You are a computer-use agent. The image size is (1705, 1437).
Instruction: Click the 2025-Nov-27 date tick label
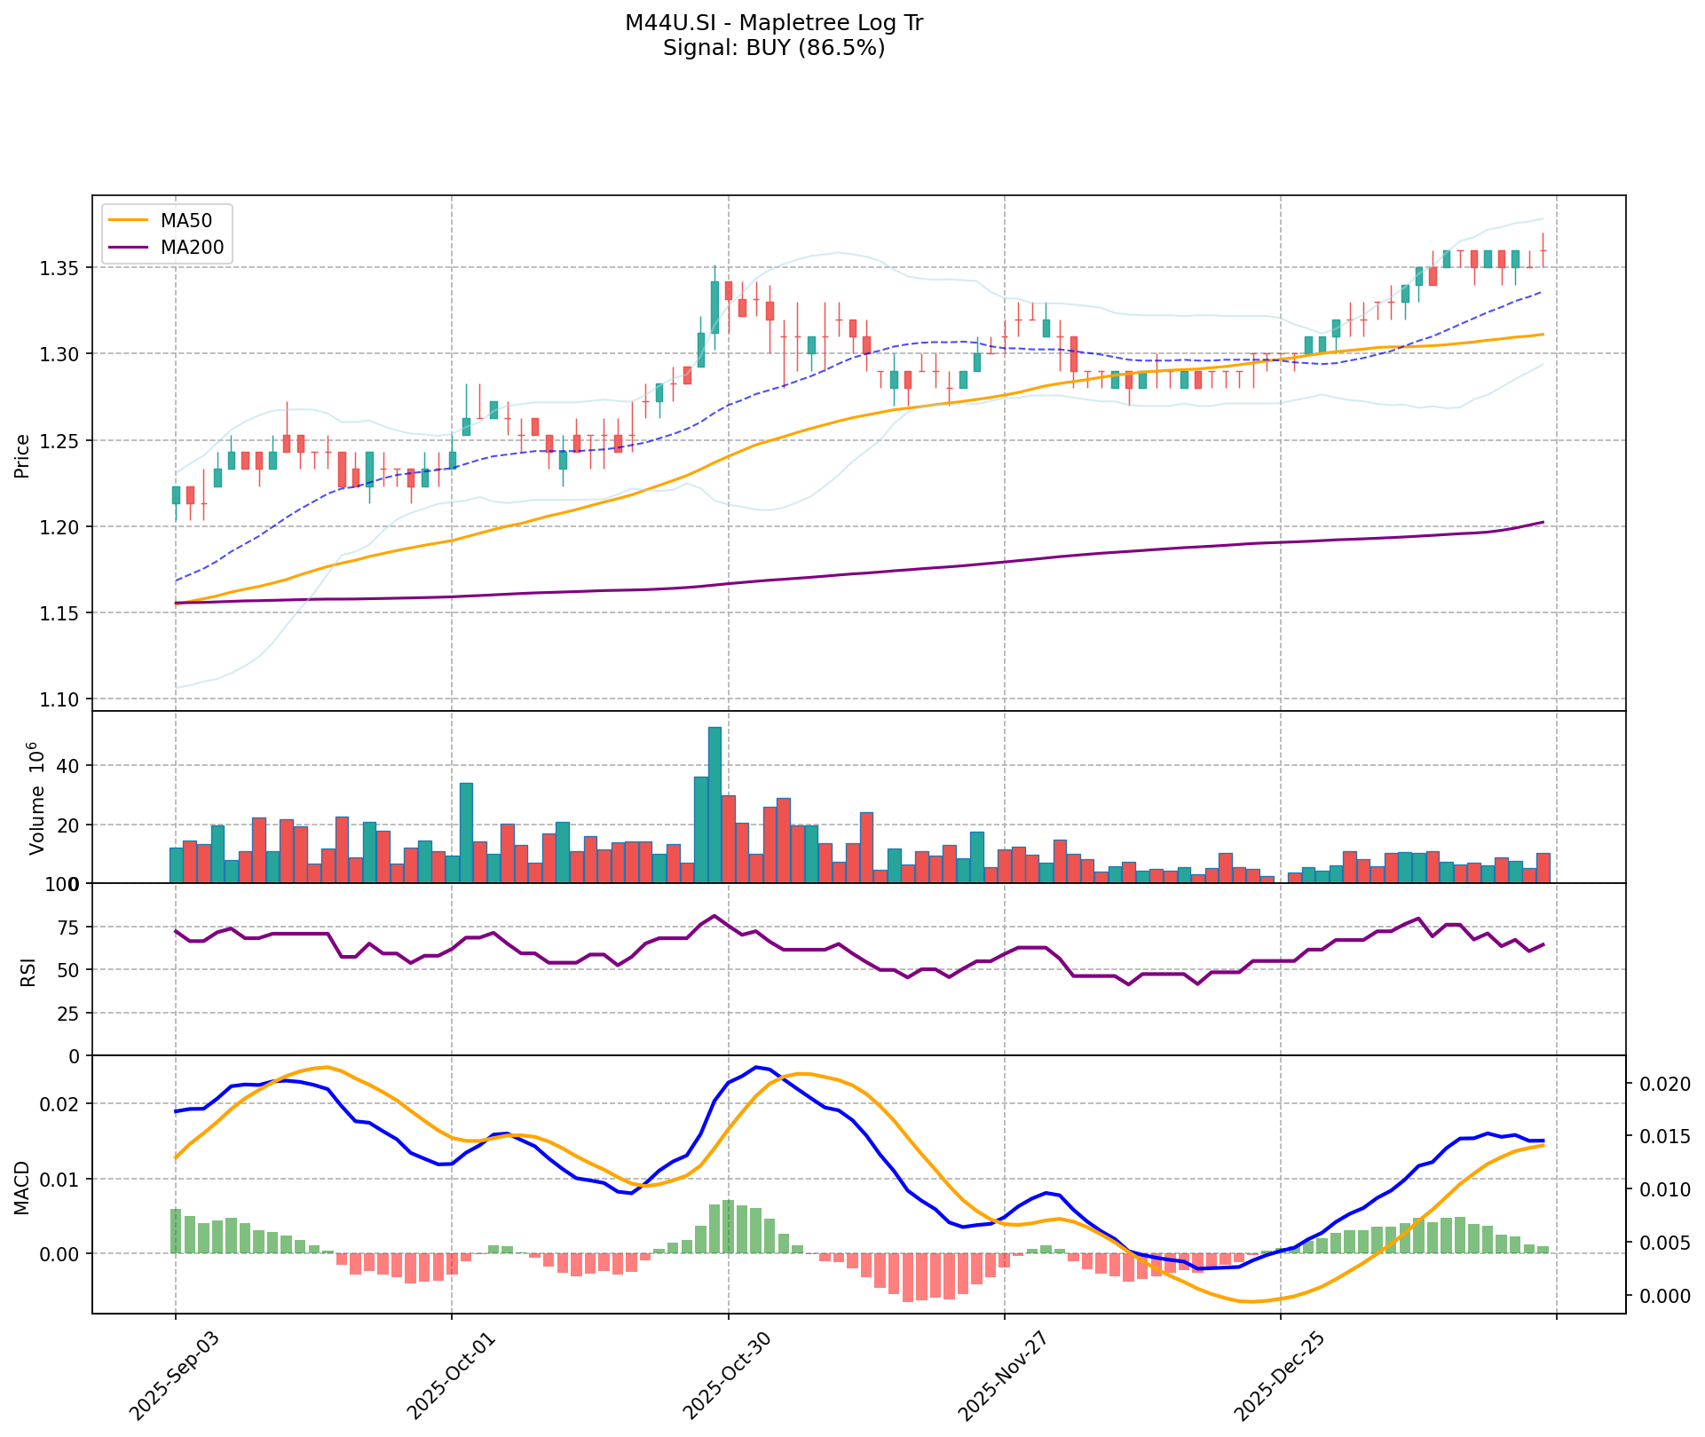1004,1375
